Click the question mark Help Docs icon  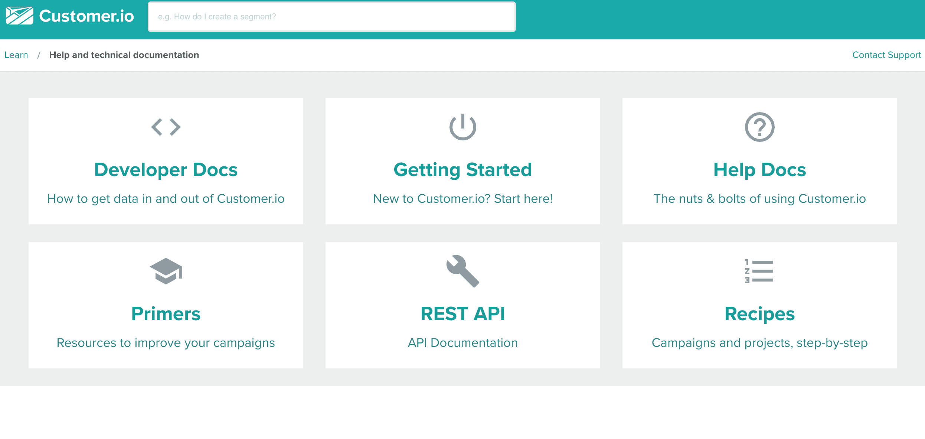coord(759,127)
